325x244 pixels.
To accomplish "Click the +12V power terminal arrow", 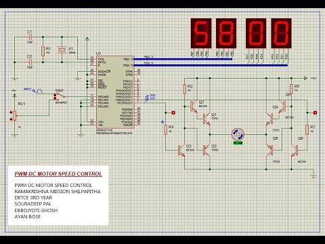I will (x=305, y=78).
